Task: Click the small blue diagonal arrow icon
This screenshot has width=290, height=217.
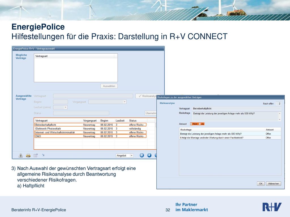Action: tap(43, 155)
